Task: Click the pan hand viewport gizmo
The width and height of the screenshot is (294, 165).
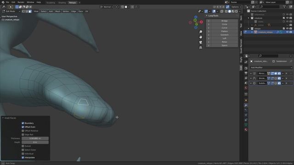Action: coord(201,37)
